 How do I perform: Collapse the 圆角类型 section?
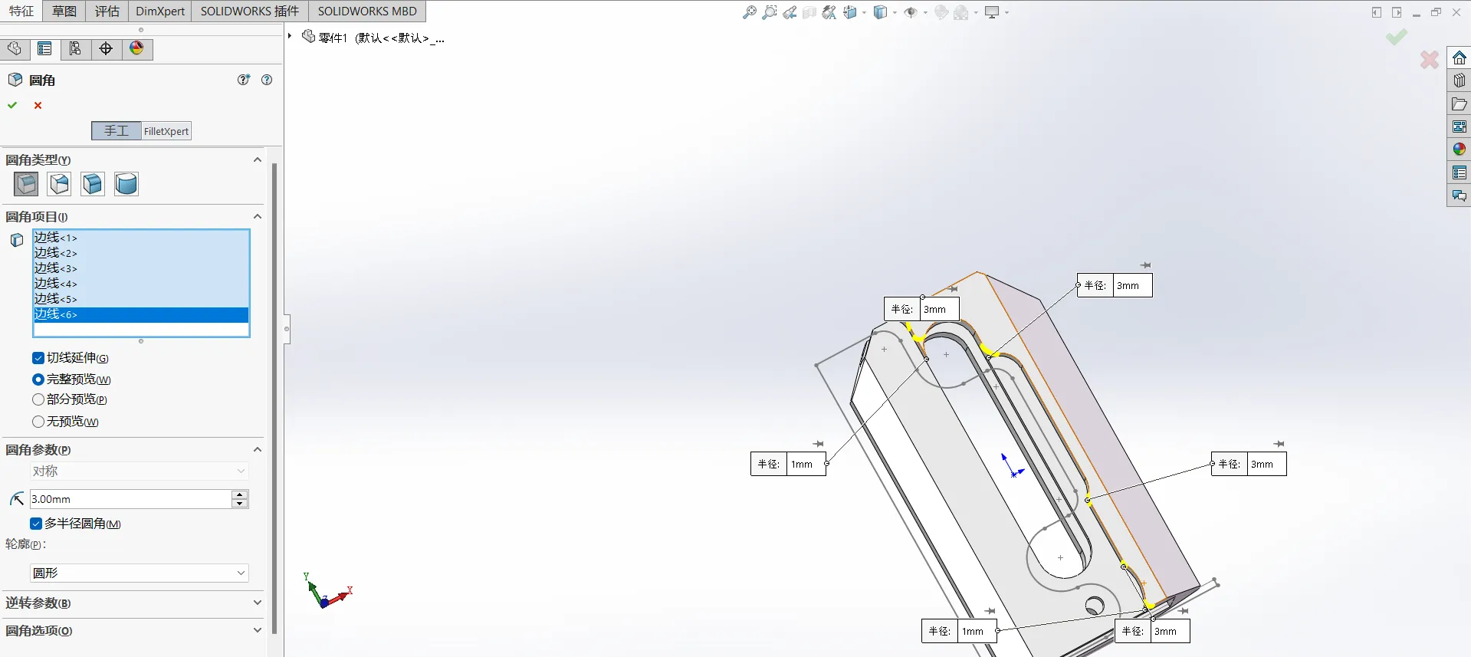(x=258, y=160)
